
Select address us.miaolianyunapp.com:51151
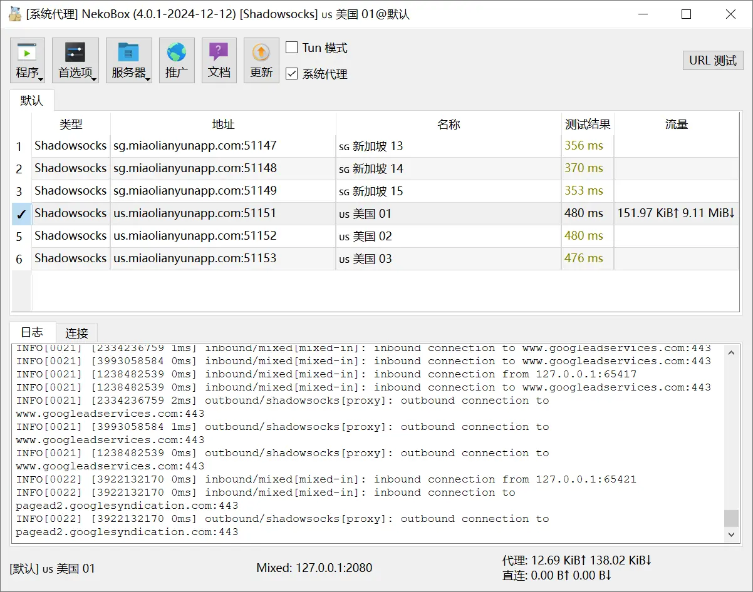[x=223, y=213]
